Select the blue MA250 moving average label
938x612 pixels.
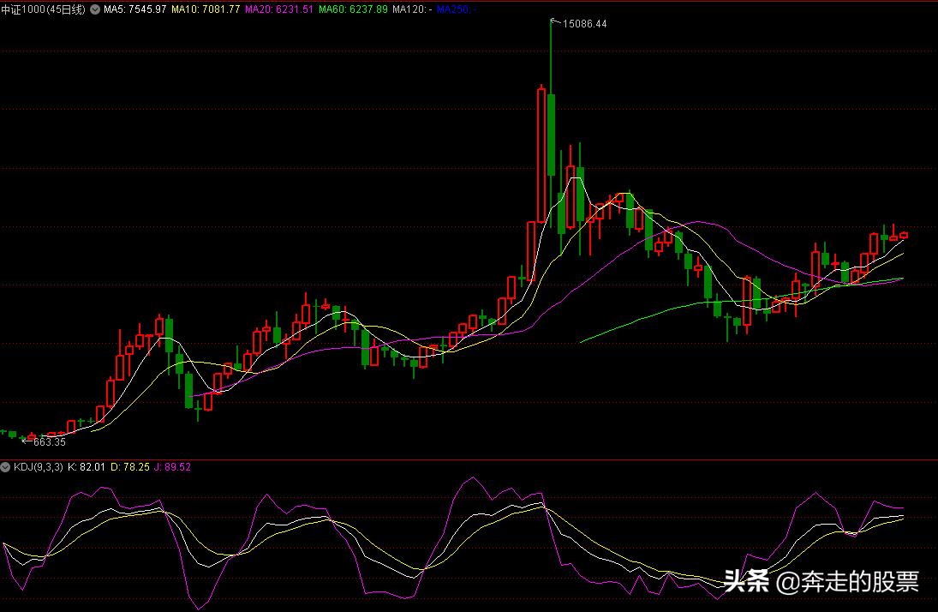pyautogui.click(x=457, y=9)
